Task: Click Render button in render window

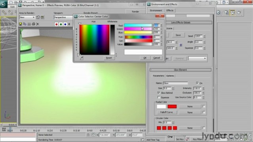Action: pos(135,11)
